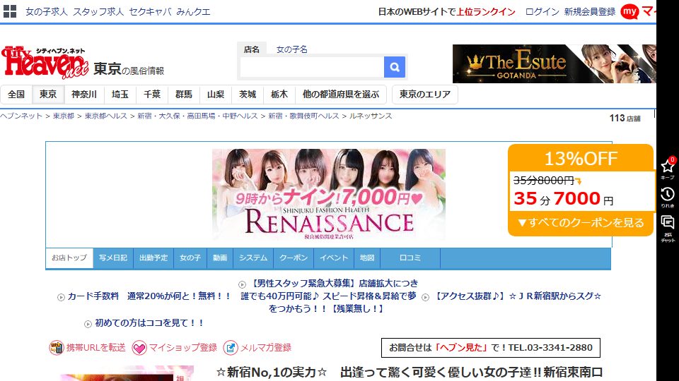Open the history clock icon
679x381 pixels.
(667, 195)
